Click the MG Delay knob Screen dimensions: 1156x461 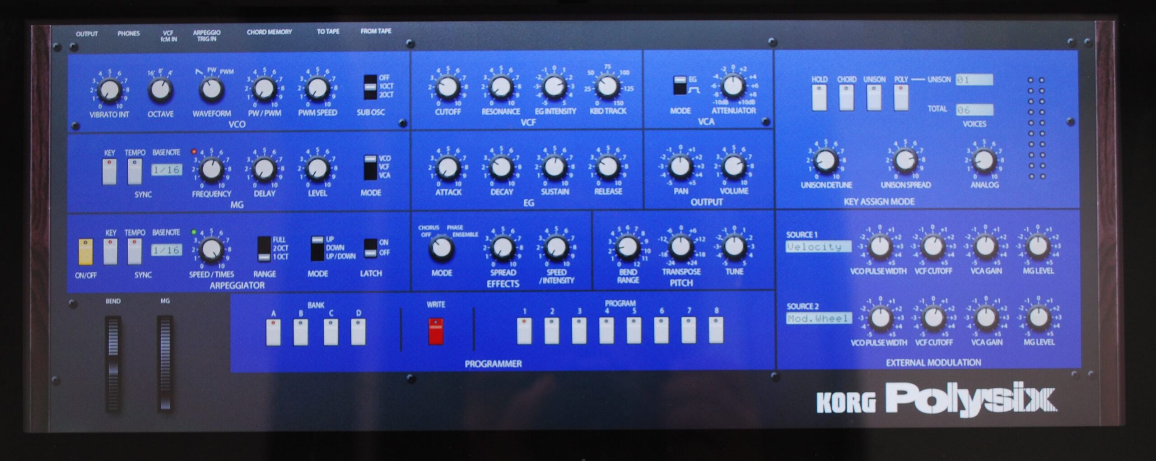click(x=264, y=169)
